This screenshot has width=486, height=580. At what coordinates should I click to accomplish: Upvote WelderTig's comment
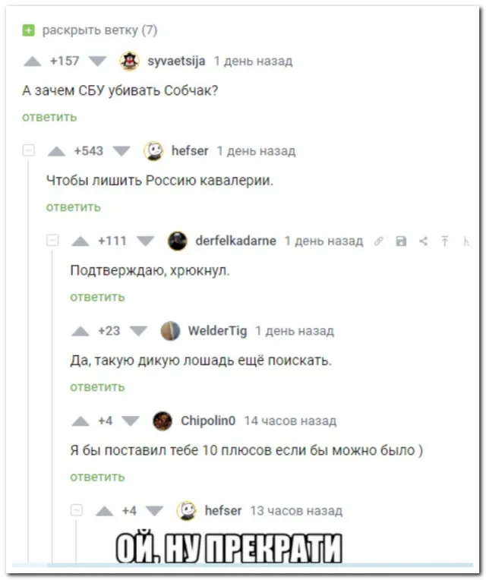coord(80,331)
